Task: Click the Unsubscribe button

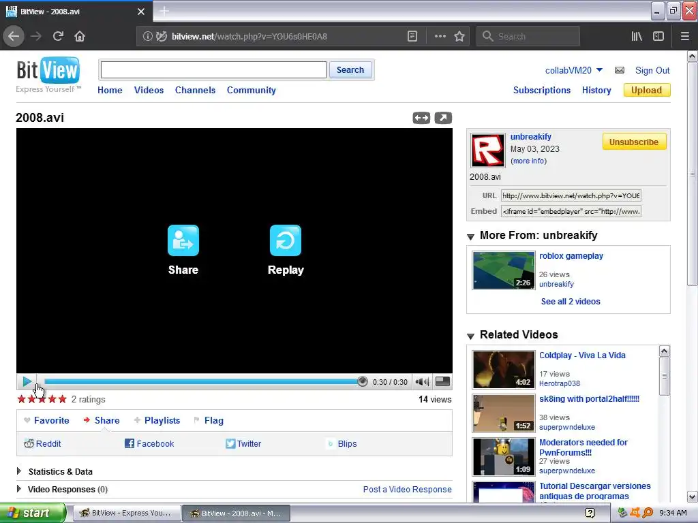Action: point(634,142)
